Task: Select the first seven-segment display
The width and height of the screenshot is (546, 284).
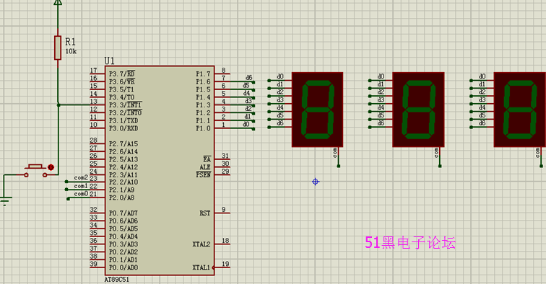Action: point(317,110)
